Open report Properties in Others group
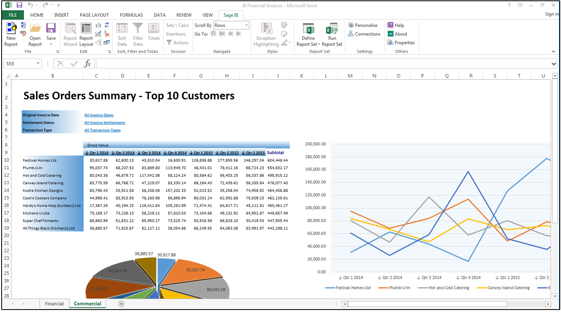561x312 pixels. tap(401, 43)
